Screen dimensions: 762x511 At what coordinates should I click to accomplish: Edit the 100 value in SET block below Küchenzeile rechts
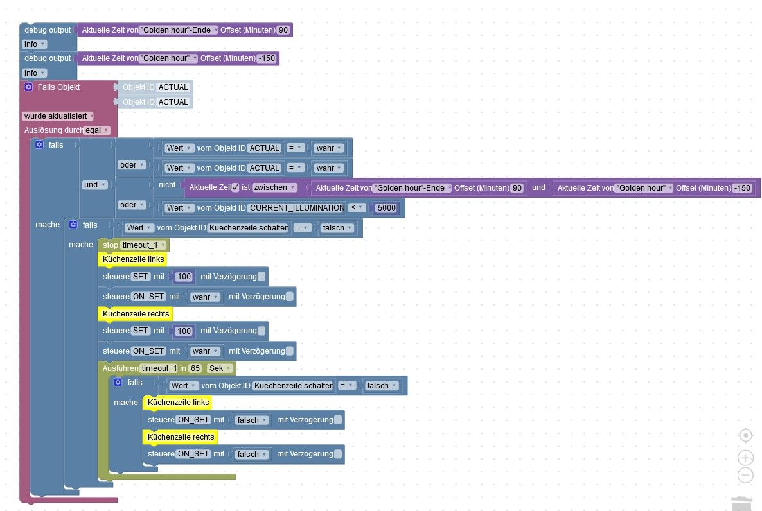point(184,331)
